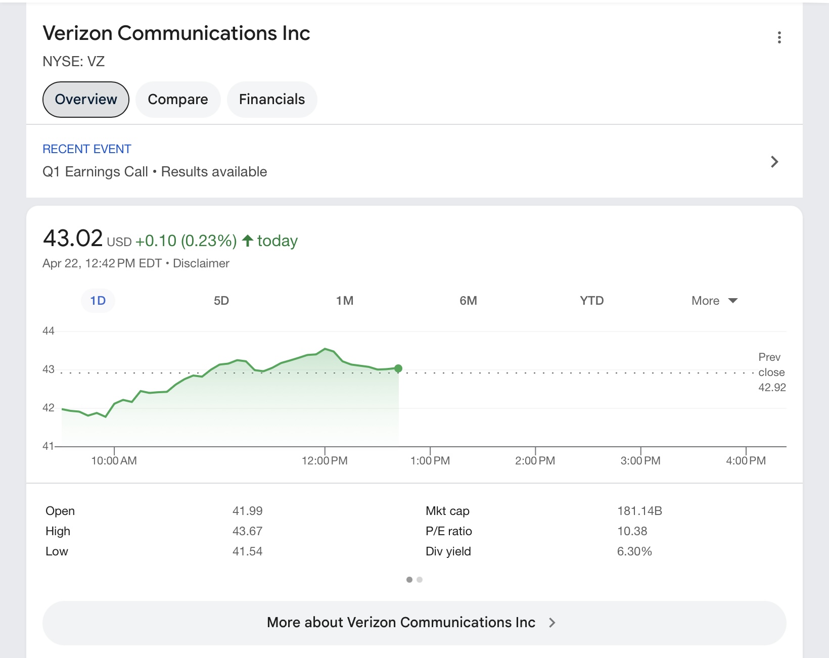Click the 10:00 AM axis label
829x658 pixels.
[114, 461]
